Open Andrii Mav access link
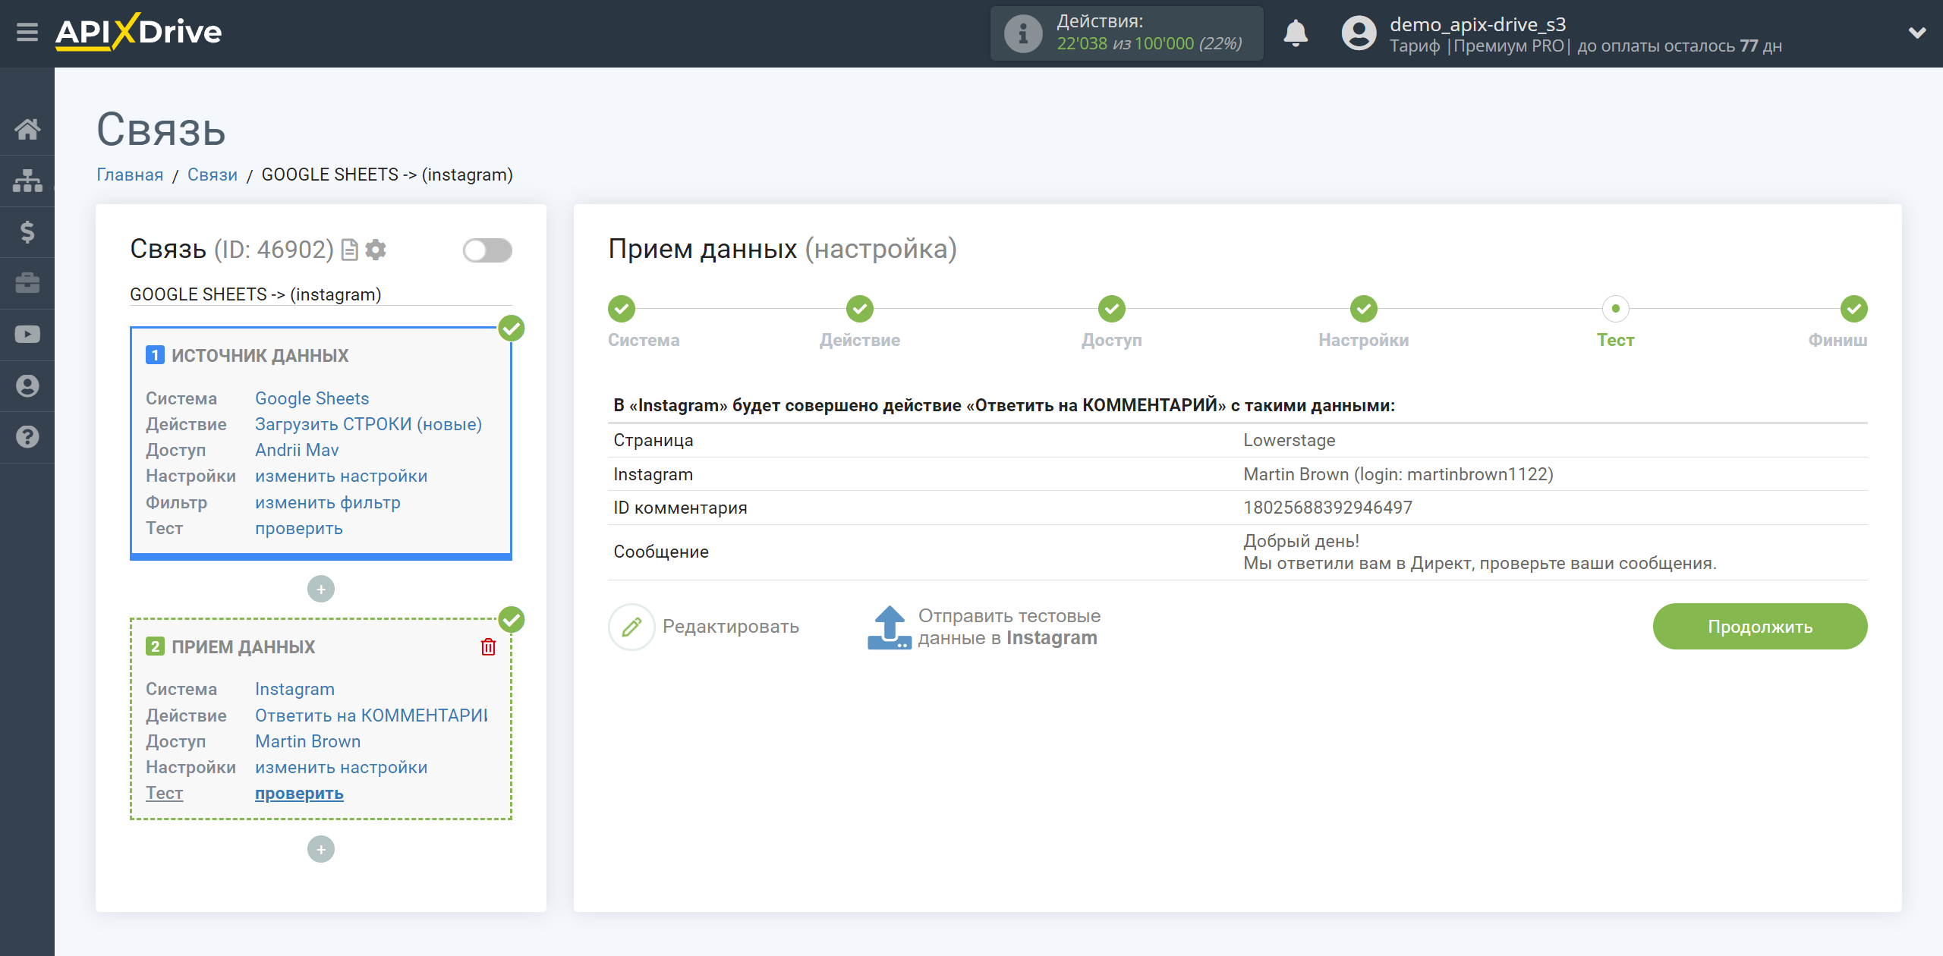Screen dimensions: 1943x956 tap(297, 450)
